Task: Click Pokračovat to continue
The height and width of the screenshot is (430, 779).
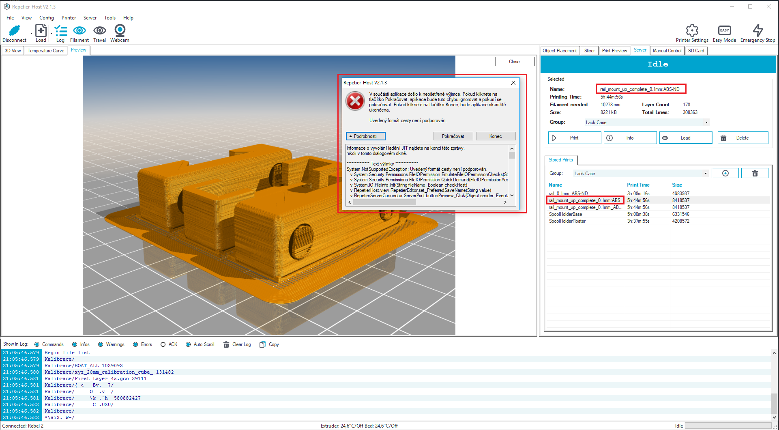Action: (x=453, y=136)
